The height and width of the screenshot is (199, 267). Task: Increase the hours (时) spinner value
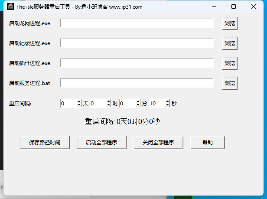[x=108, y=101]
